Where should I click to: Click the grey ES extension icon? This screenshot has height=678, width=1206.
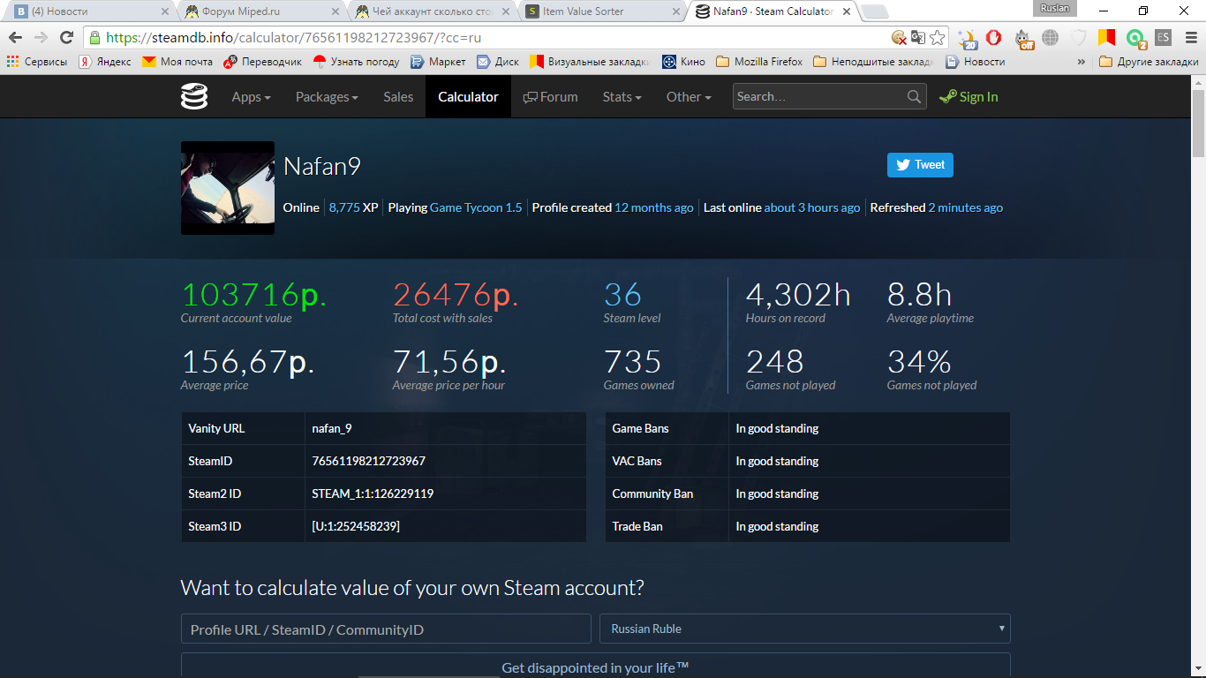pos(1163,37)
